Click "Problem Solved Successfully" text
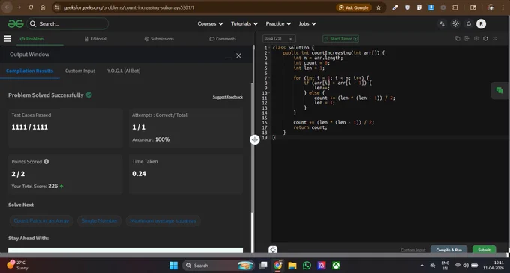 pos(46,95)
